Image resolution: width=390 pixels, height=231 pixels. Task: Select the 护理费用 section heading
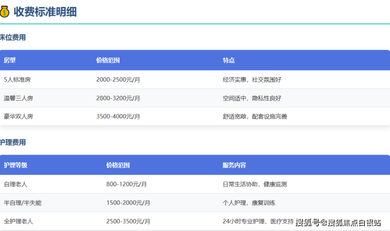pos(13,143)
